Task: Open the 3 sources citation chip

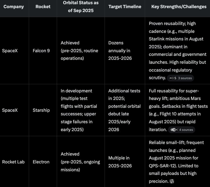Action: (x=181, y=78)
